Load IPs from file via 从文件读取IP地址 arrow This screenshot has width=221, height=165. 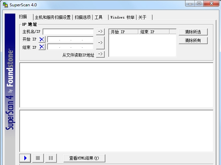(100, 54)
